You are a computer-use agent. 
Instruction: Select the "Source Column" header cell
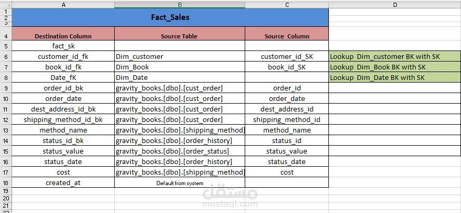tap(287, 36)
